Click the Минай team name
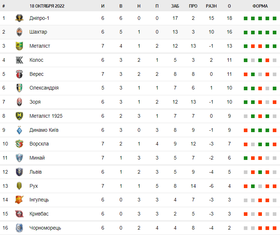The width and height of the screenshot is (280, 235). 37,158
